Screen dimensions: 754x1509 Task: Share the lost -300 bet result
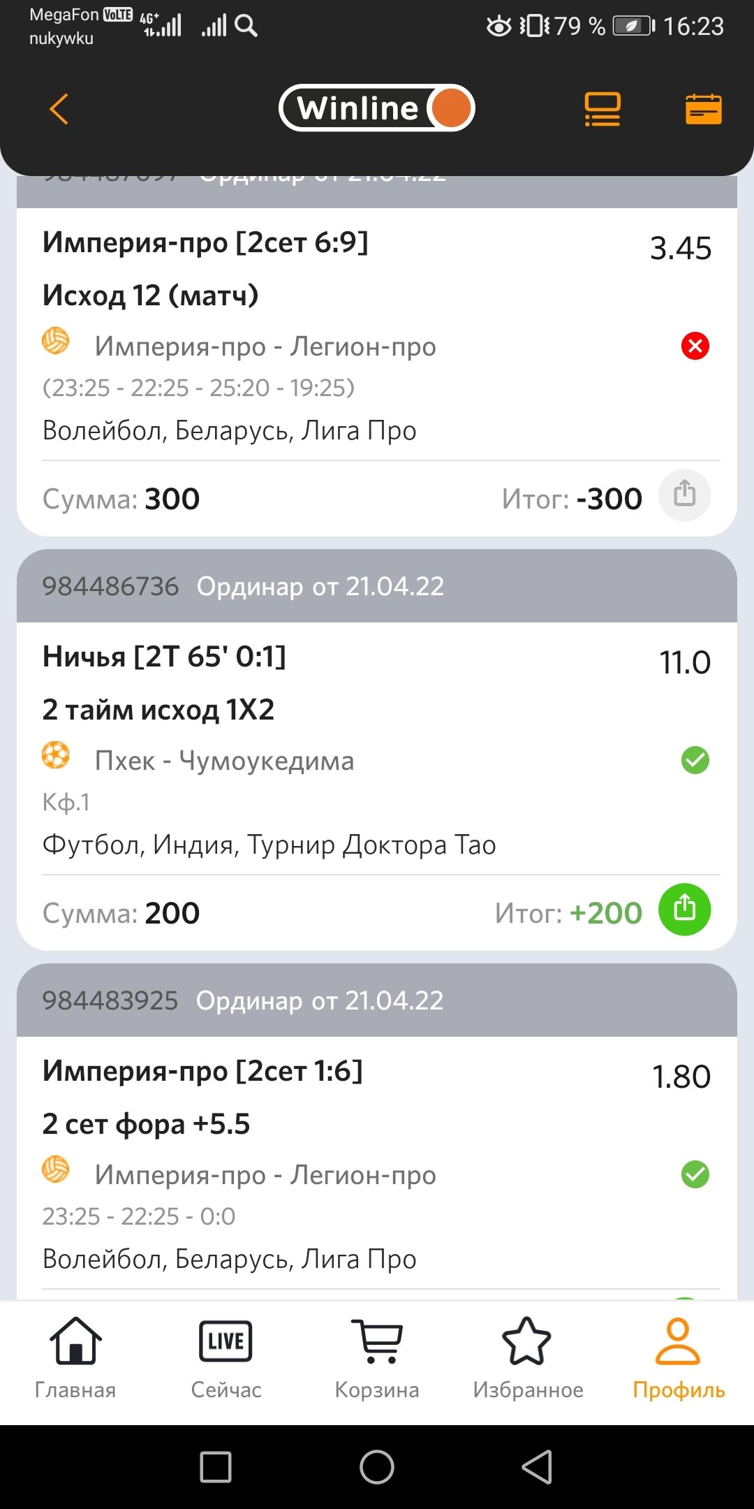pyautogui.click(x=684, y=495)
